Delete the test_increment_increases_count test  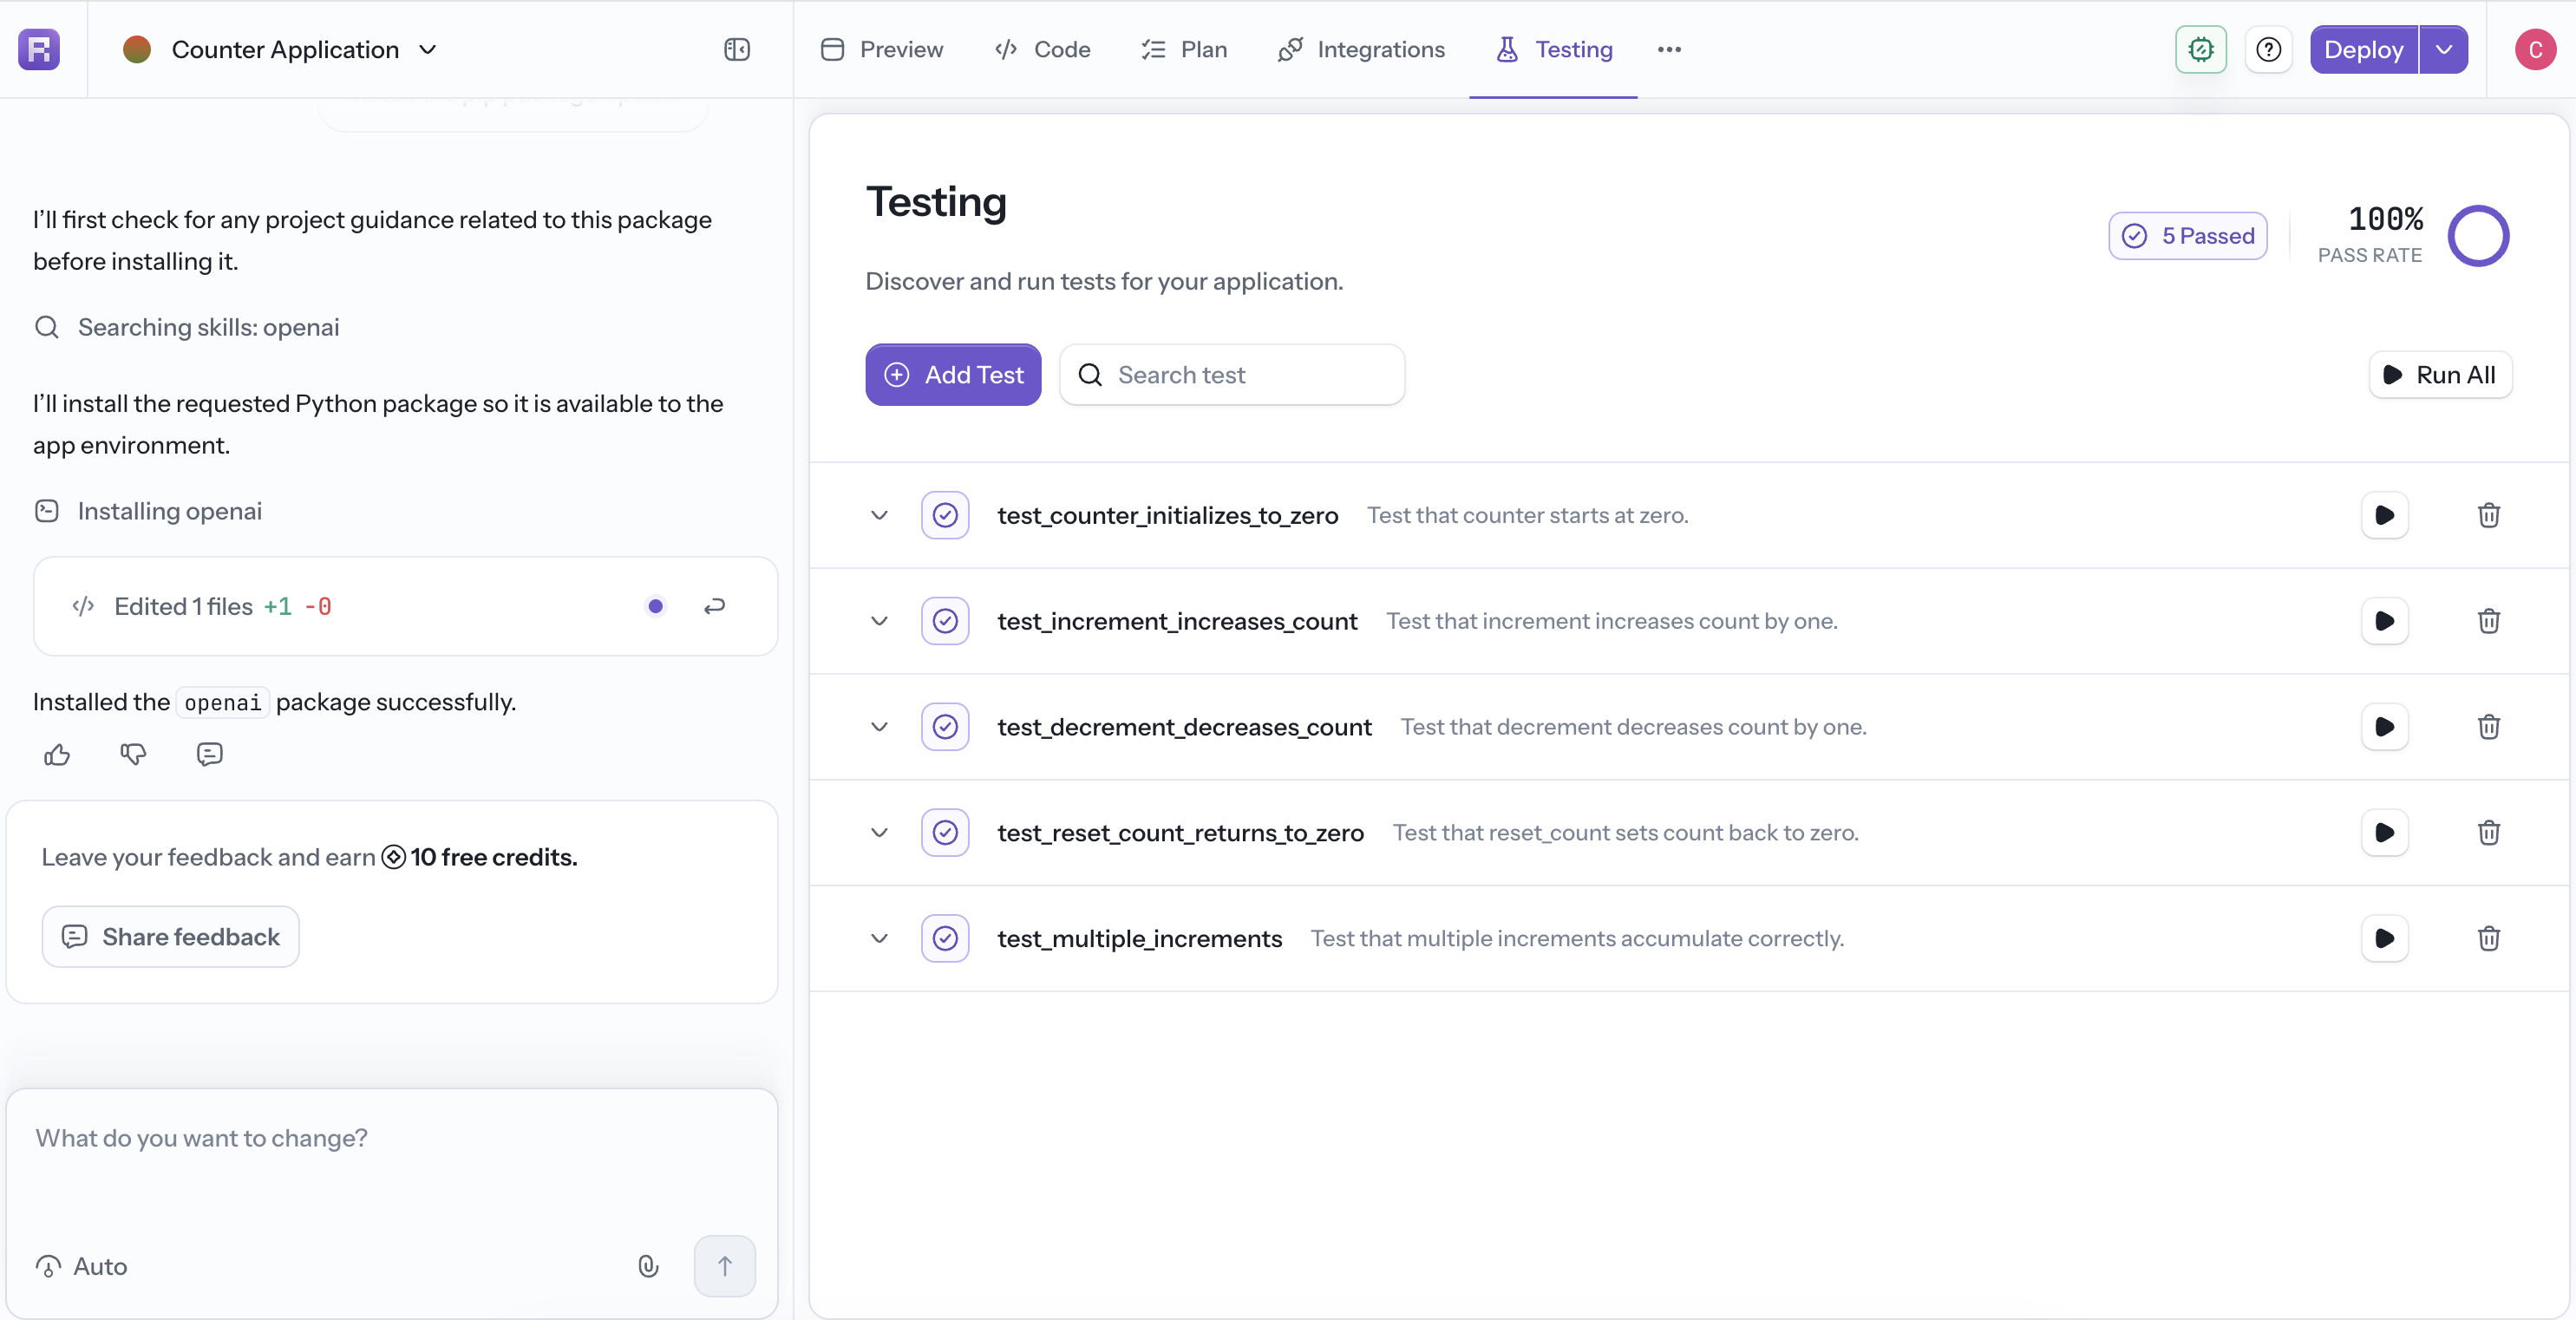[2489, 621]
